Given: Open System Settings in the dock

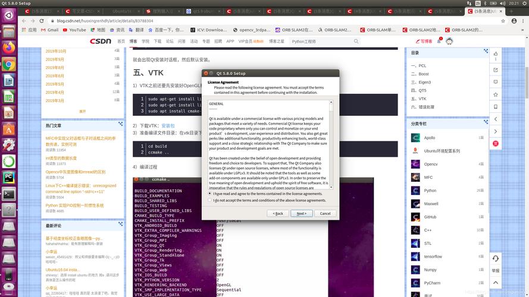Looking at the screenshot, I should (x=8, y=145).
